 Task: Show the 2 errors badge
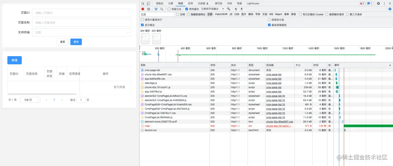click(x=362, y=3)
